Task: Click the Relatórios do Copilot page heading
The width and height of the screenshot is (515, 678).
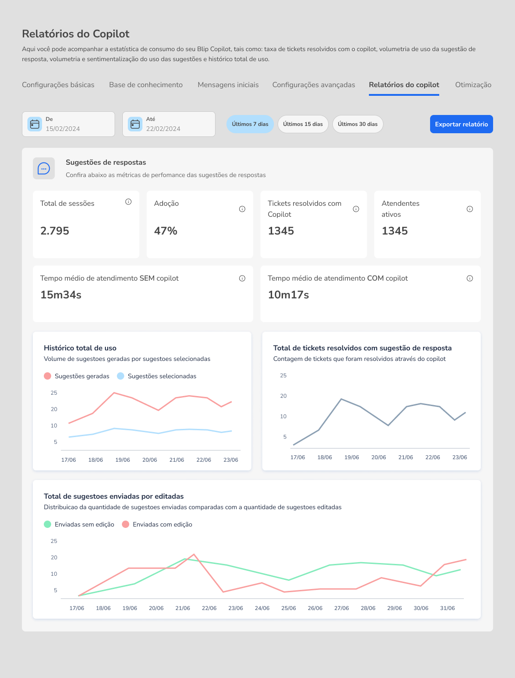Action: coord(76,34)
